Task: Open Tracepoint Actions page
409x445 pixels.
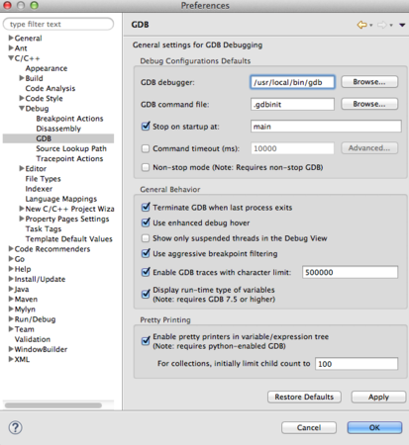Action: pos(69,158)
